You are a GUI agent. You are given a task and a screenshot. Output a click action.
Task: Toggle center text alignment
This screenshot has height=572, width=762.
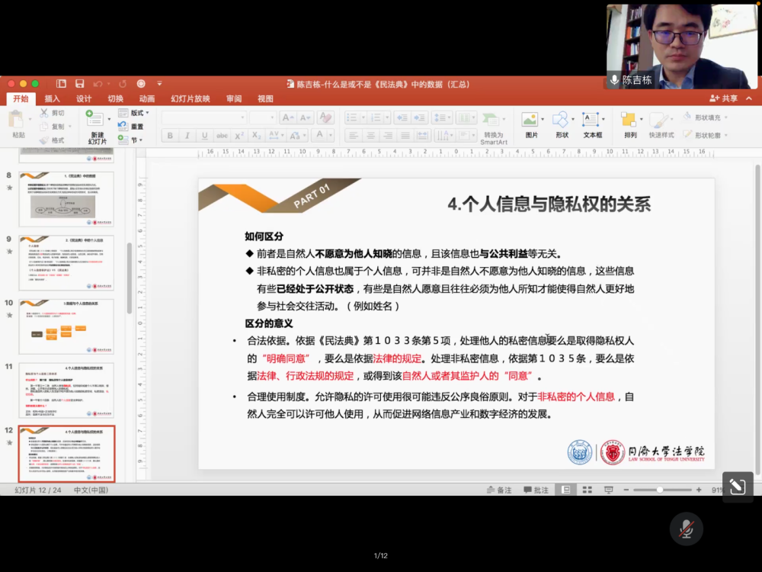(x=371, y=136)
